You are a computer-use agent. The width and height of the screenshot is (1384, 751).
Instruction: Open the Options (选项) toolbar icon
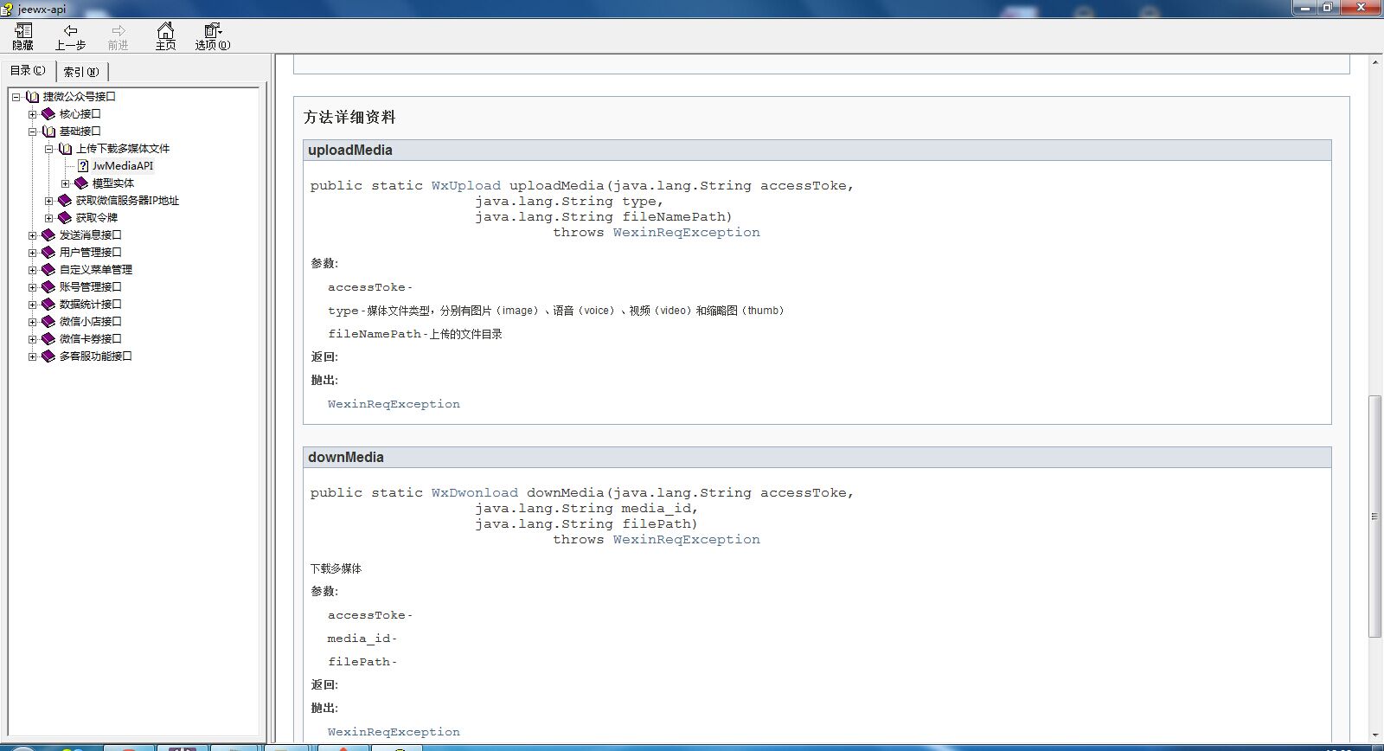point(212,31)
